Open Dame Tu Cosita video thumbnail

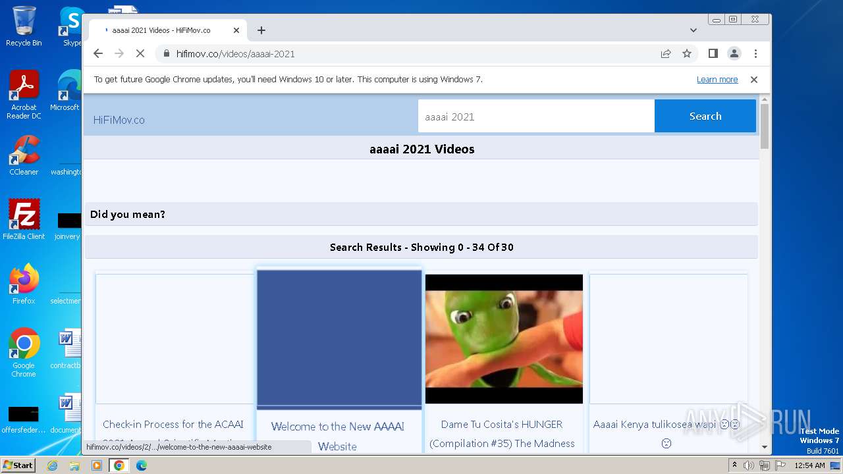pos(504,339)
